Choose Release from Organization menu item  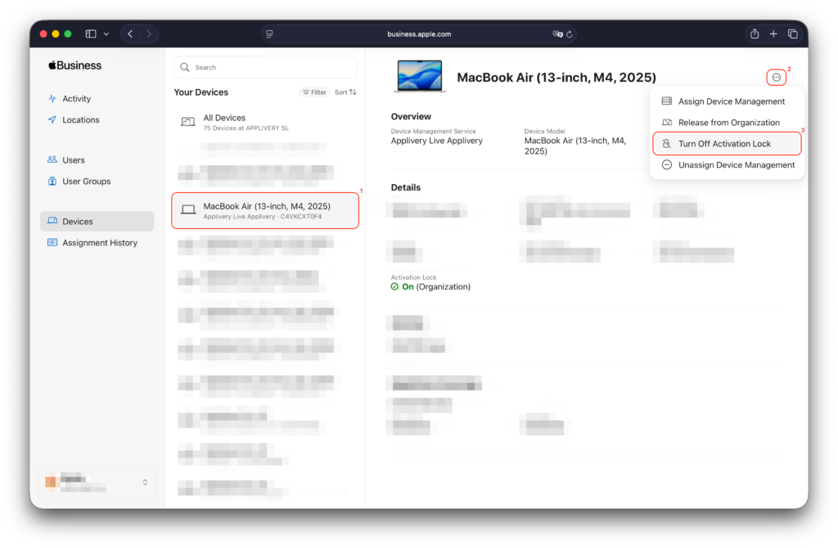pos(728,123)
